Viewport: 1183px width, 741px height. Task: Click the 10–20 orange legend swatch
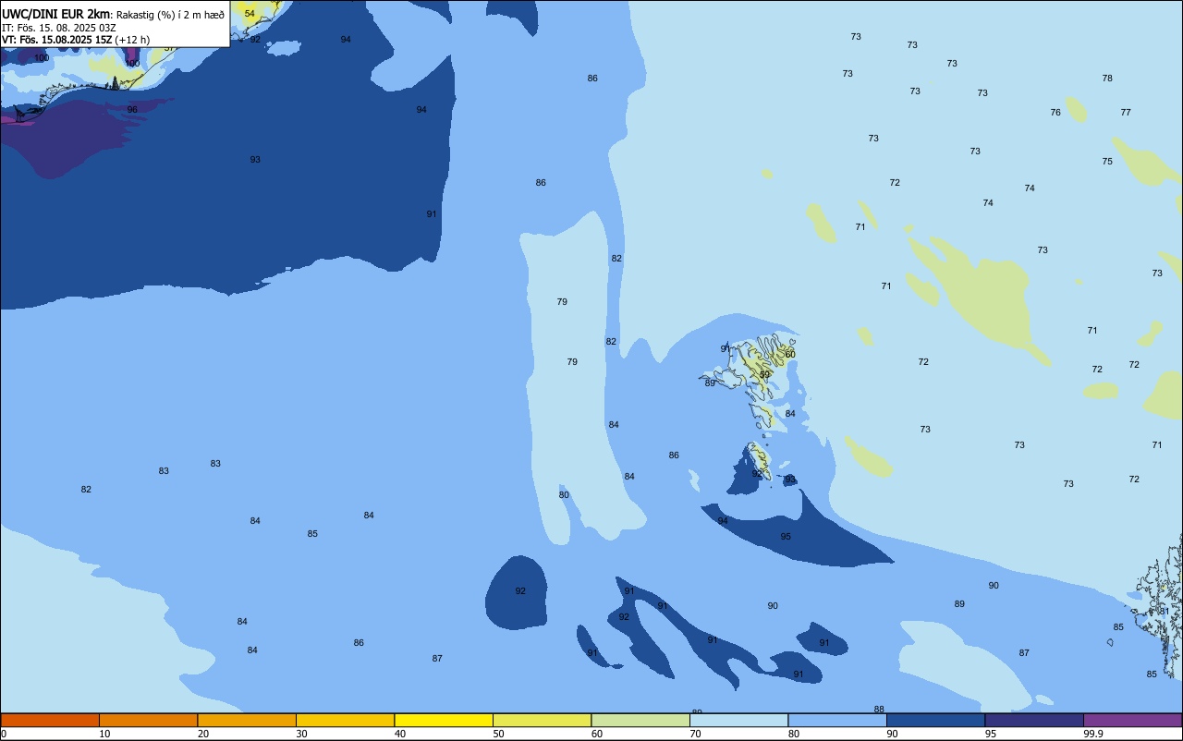pos(148,720)
